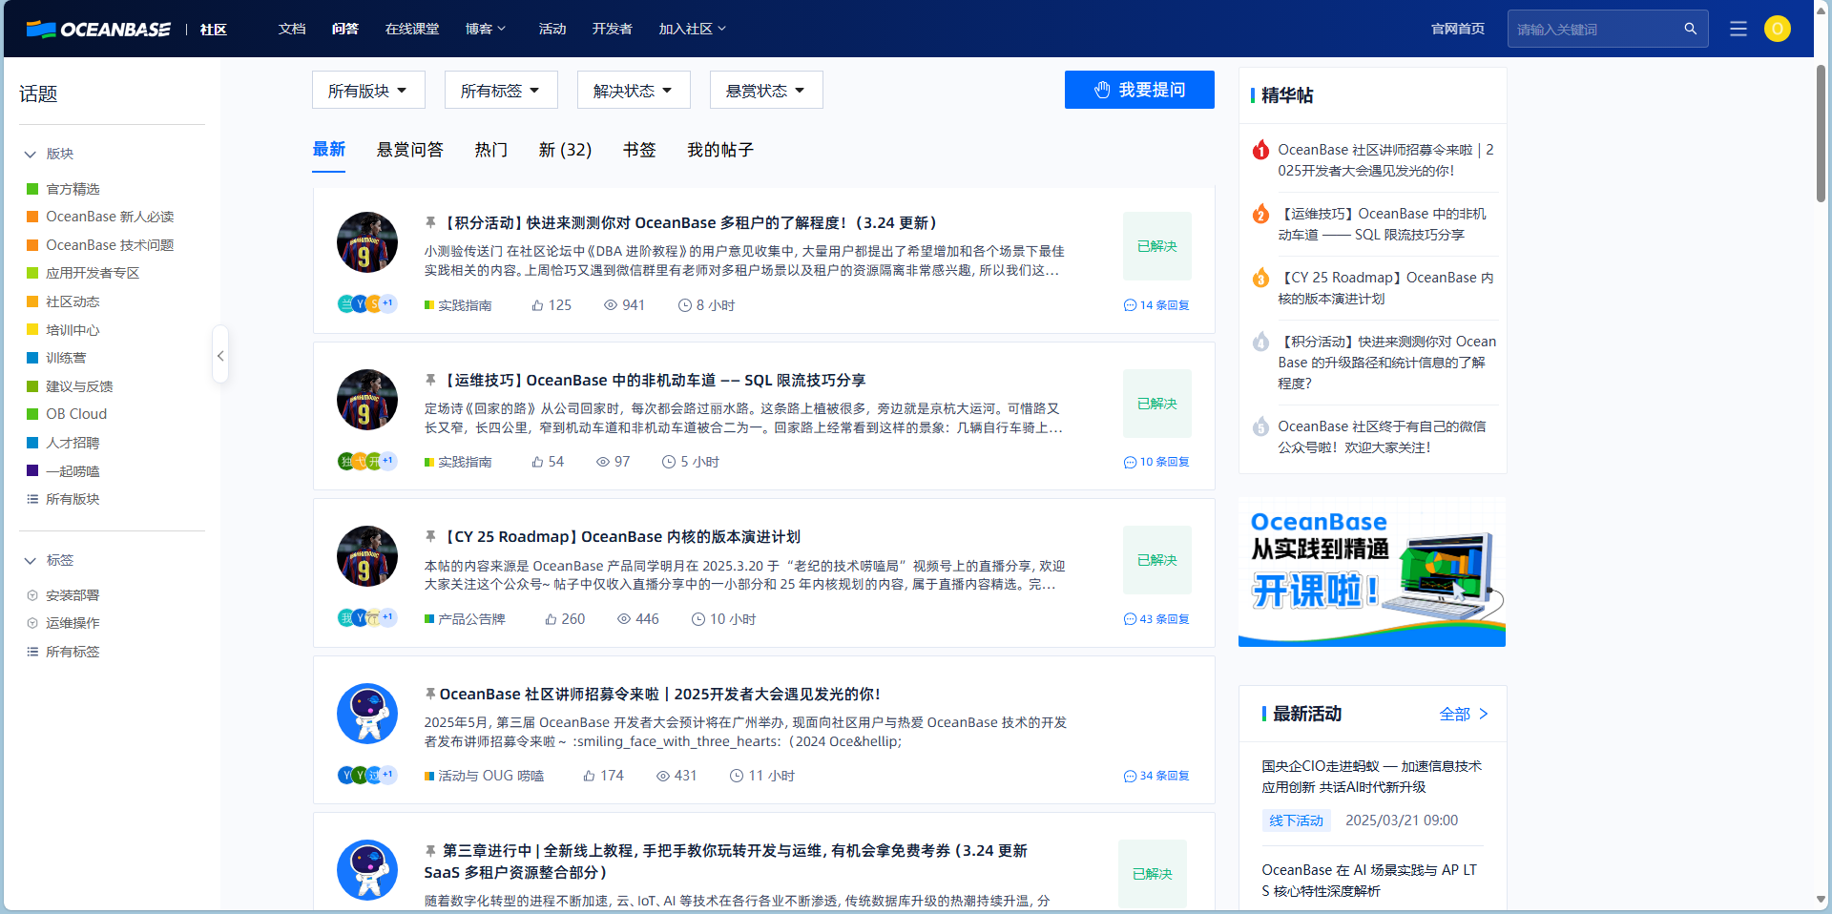Switch to the 我的帖子 tab
Image resolution: width=1832 pixels, height=914 pixels.
point(720,150)
